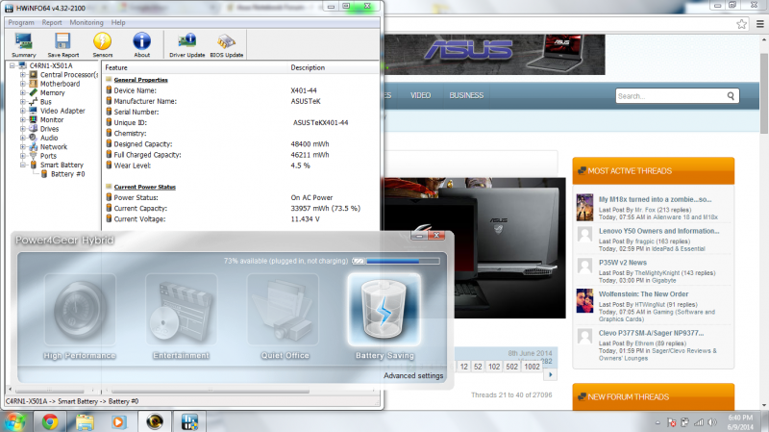Click the zombie thread avatar thumbnail
This screenshot has height=432, width=769.
click(x=584, y=208)
